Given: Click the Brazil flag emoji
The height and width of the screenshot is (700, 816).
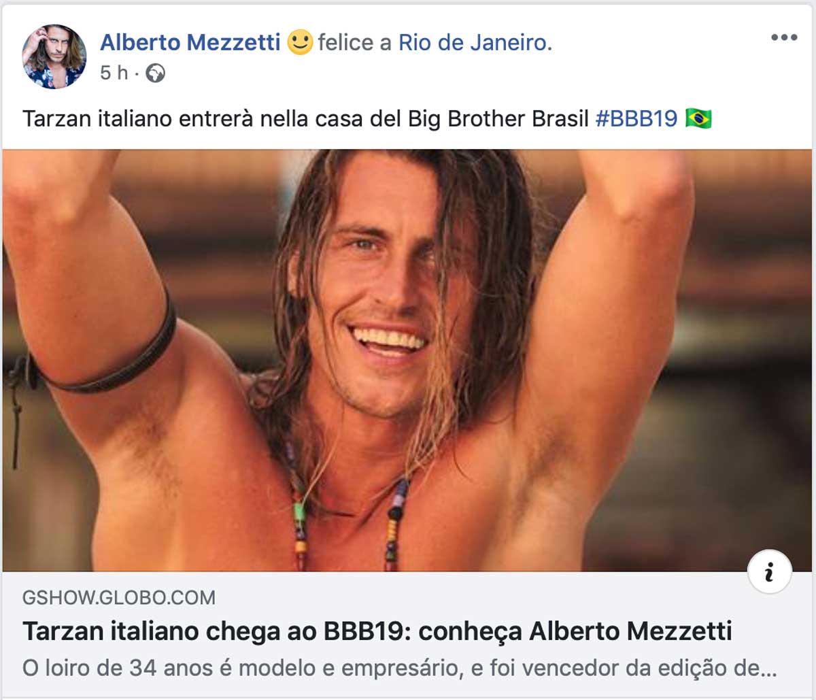Looking at the screenshot, I should pyautogui.click(x=698, y=118).
